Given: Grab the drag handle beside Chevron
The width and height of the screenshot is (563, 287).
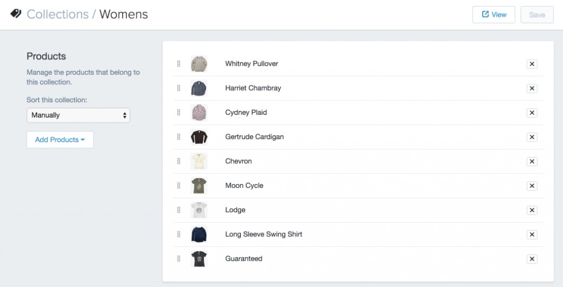Looking at the screenshot, I should [x=179, y=161].
